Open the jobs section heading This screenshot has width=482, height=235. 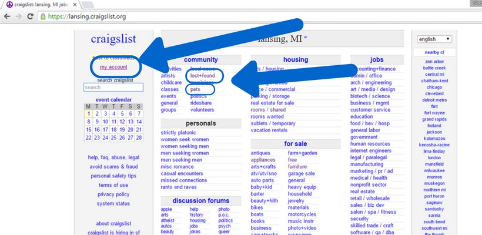point(377,59)
